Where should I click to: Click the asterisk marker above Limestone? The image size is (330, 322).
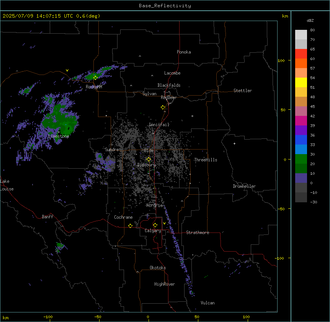click(59, 132)
